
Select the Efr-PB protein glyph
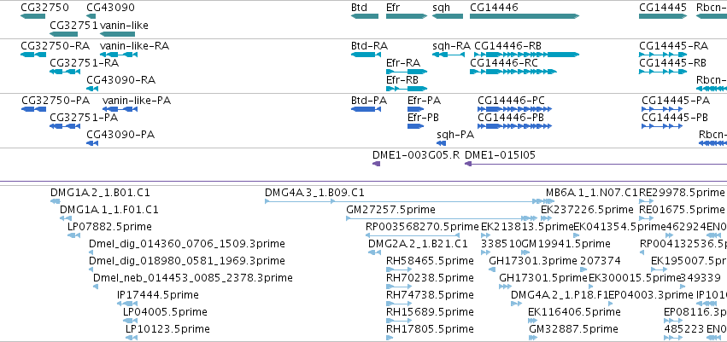click(x=415, y=126)
